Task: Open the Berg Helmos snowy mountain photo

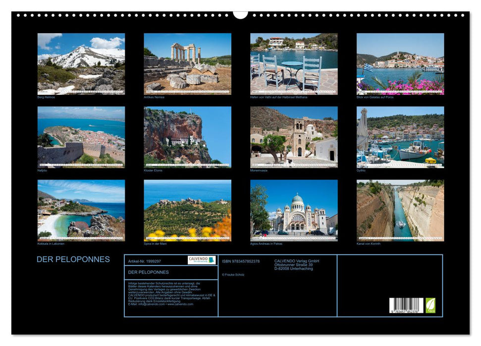Action: [x=81, y=64]
